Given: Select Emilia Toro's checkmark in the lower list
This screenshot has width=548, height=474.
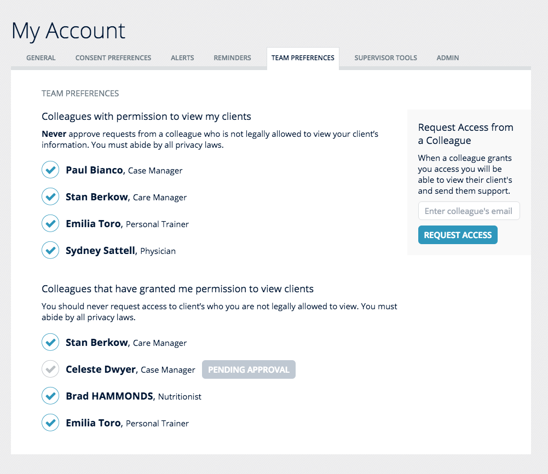Looking at the screenshot, I should pos(50,423).
